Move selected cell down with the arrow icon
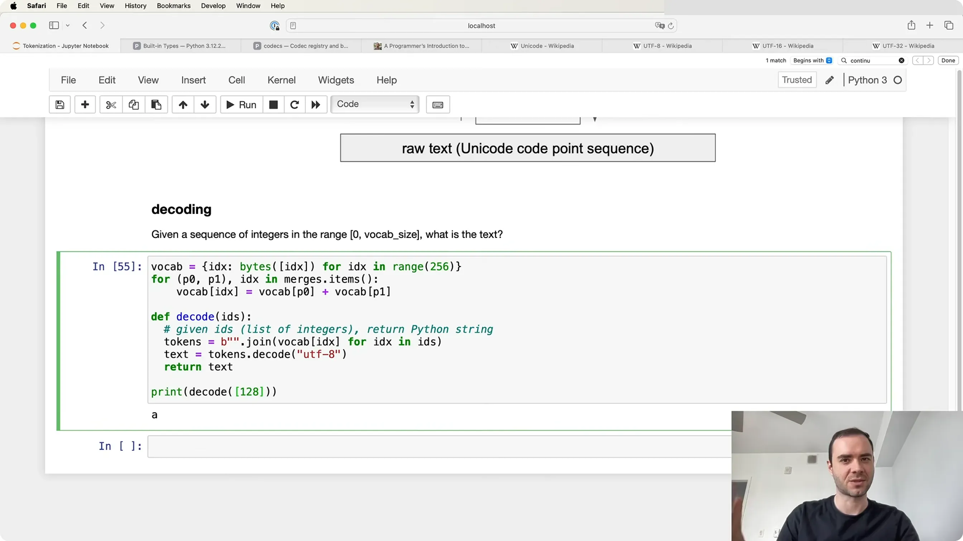Screen dimensions: 963x541 (x=205, y=105)
